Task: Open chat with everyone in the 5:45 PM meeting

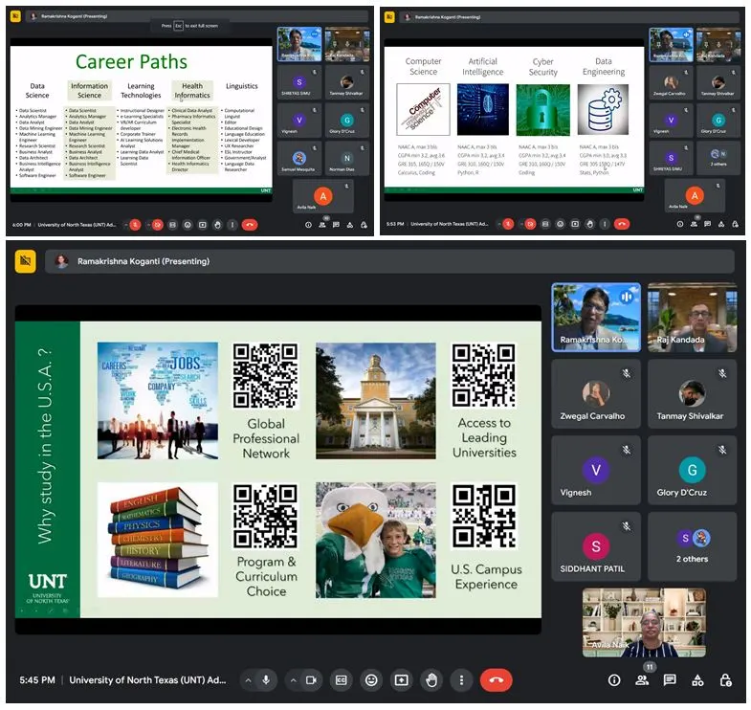Action: 670,679
